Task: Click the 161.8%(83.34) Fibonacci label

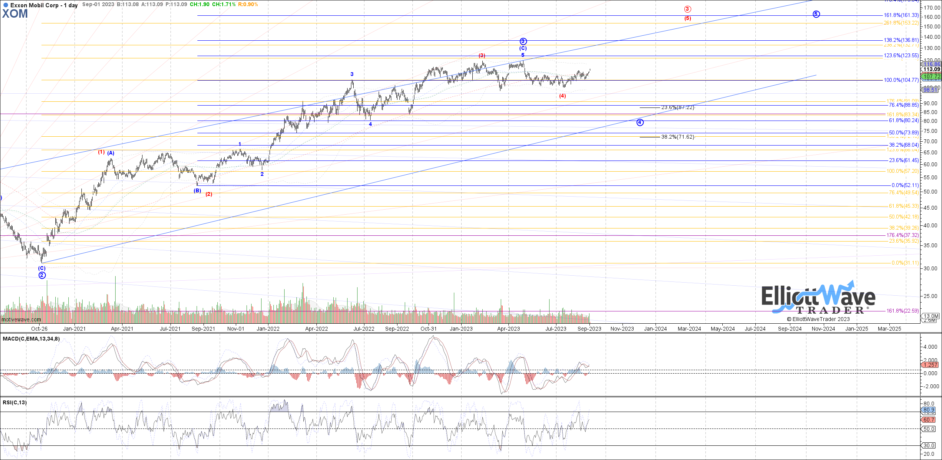Action: pos(902,115)
